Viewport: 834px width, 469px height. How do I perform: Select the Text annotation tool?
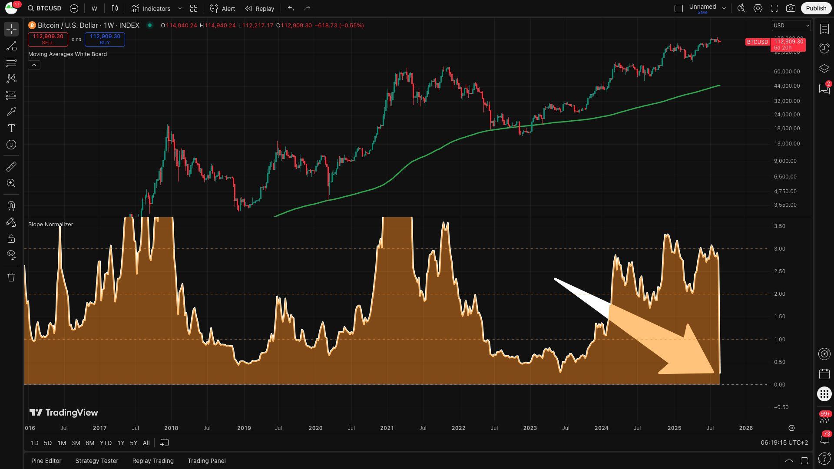click(x=11, y=128)
